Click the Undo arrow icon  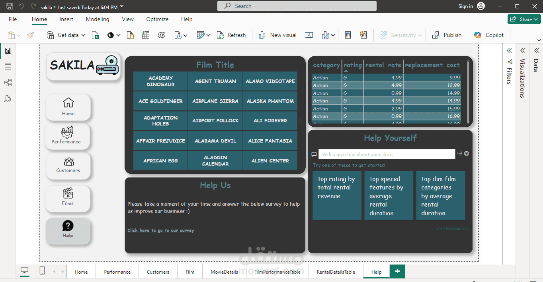(x=21, y=6)
